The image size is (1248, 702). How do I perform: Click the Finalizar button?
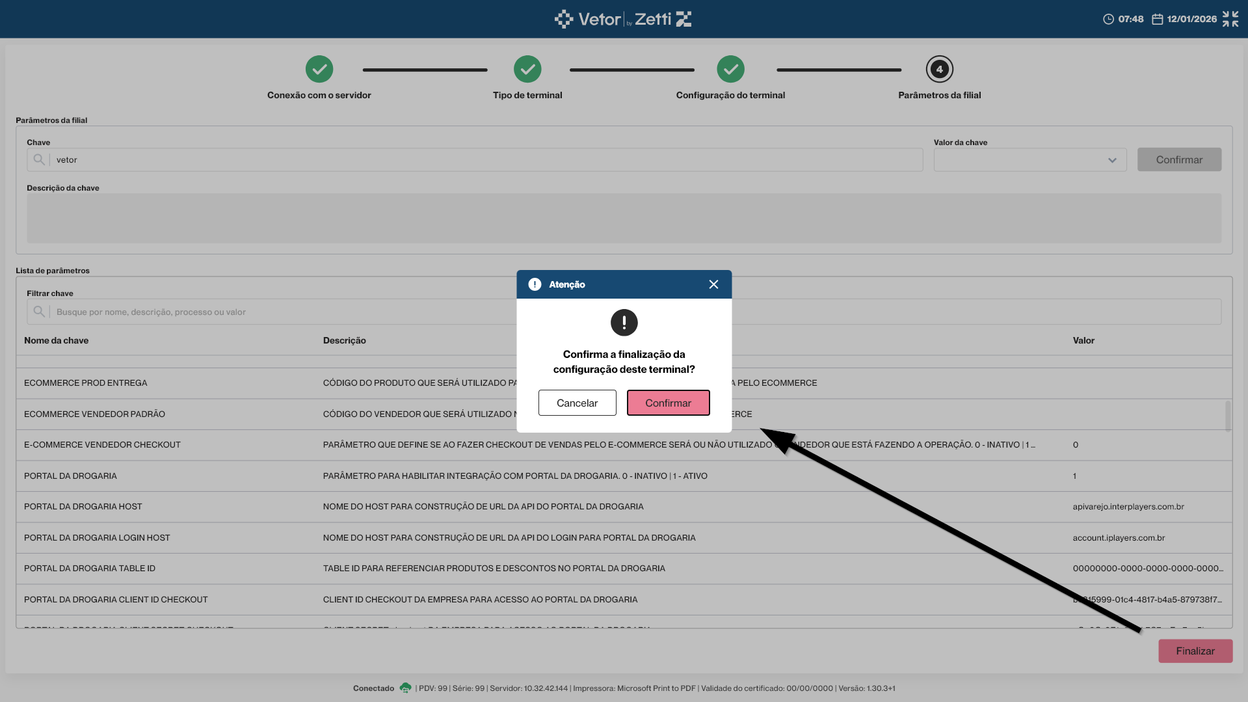pos(1195,651)
